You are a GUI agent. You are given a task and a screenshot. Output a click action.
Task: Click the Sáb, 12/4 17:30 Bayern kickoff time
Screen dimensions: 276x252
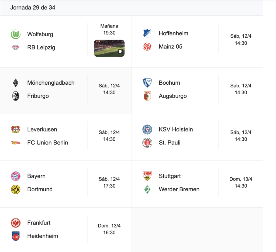[x=109, y=182]
